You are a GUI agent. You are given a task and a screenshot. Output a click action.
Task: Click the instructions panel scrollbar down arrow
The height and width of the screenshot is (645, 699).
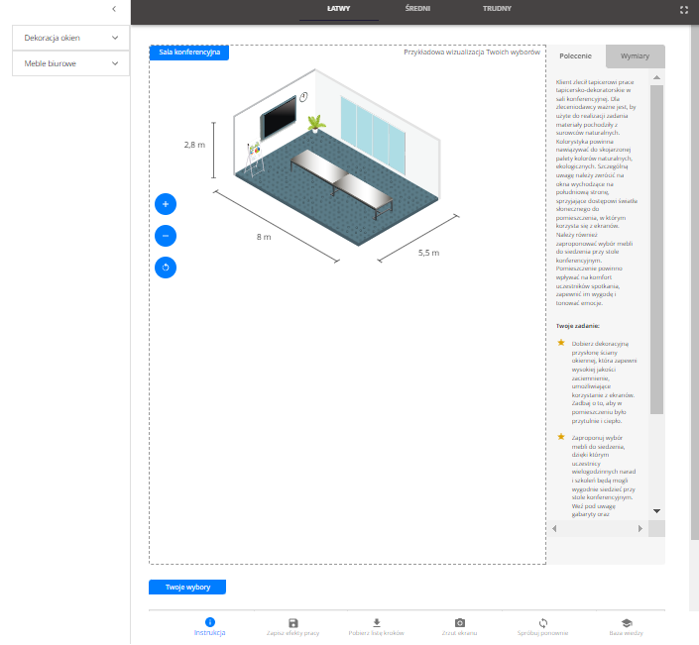click(x=656, y=510)
